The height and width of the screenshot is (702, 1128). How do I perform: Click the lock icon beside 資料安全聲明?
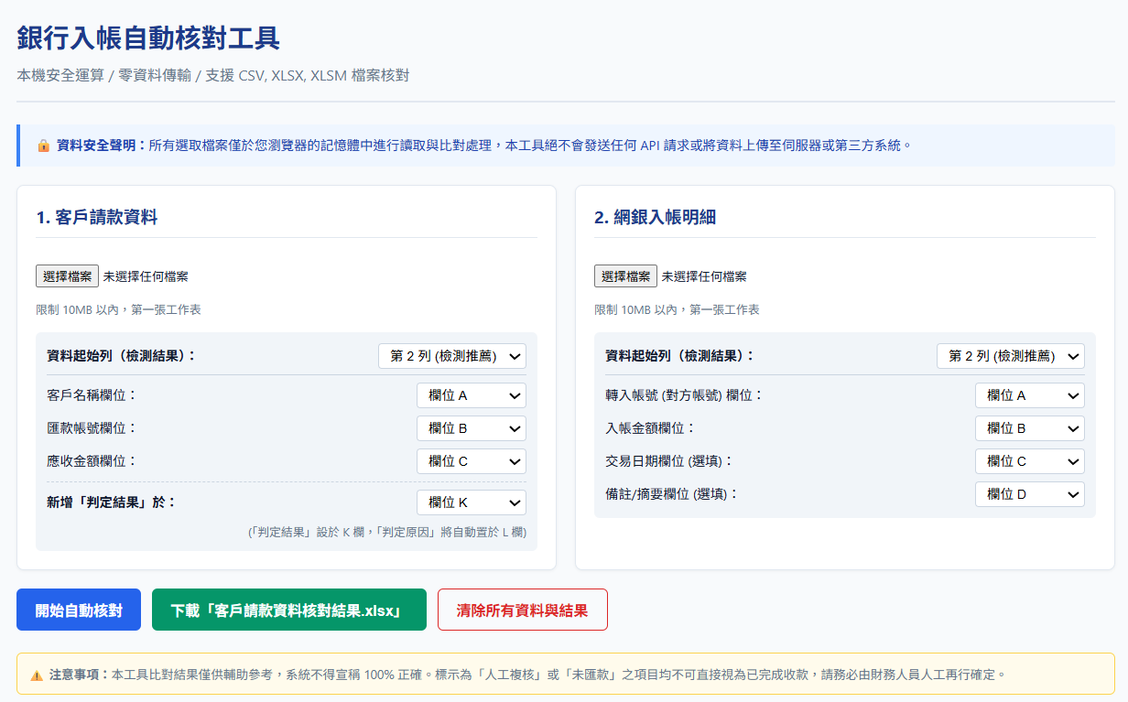click(43, 146)
